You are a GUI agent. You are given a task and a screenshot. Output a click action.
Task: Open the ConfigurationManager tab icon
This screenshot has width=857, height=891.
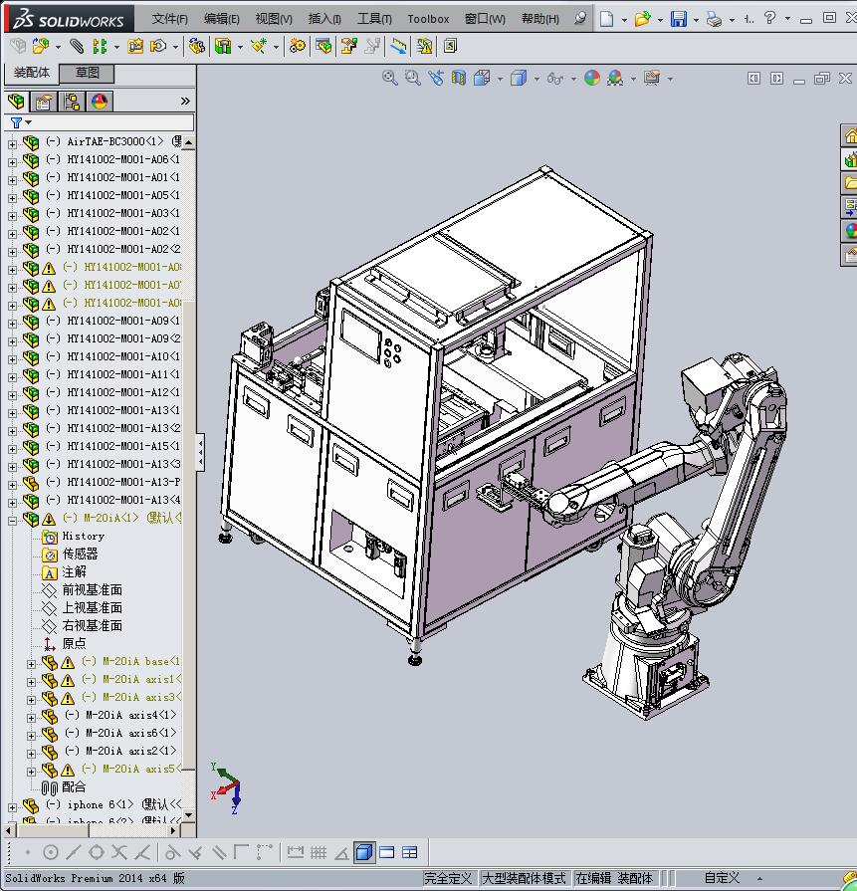(x=72, y=102)
